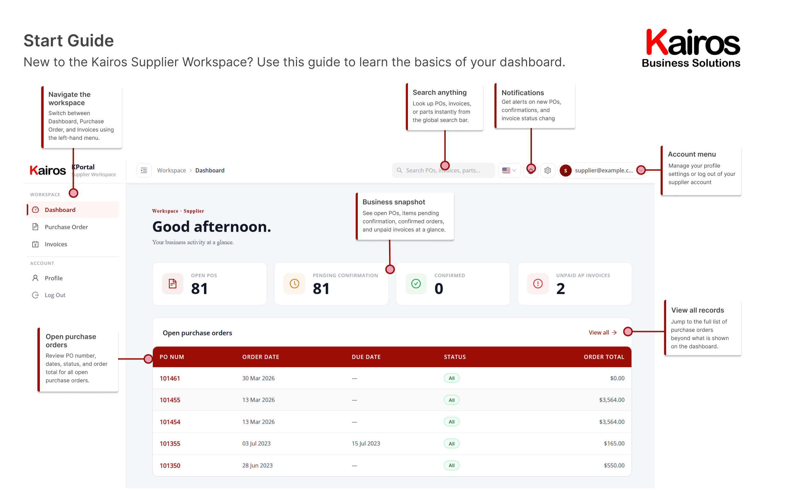Click the Profile person icon in sidebar
Viewport: 787px width, 500px height.
point(35,278)
